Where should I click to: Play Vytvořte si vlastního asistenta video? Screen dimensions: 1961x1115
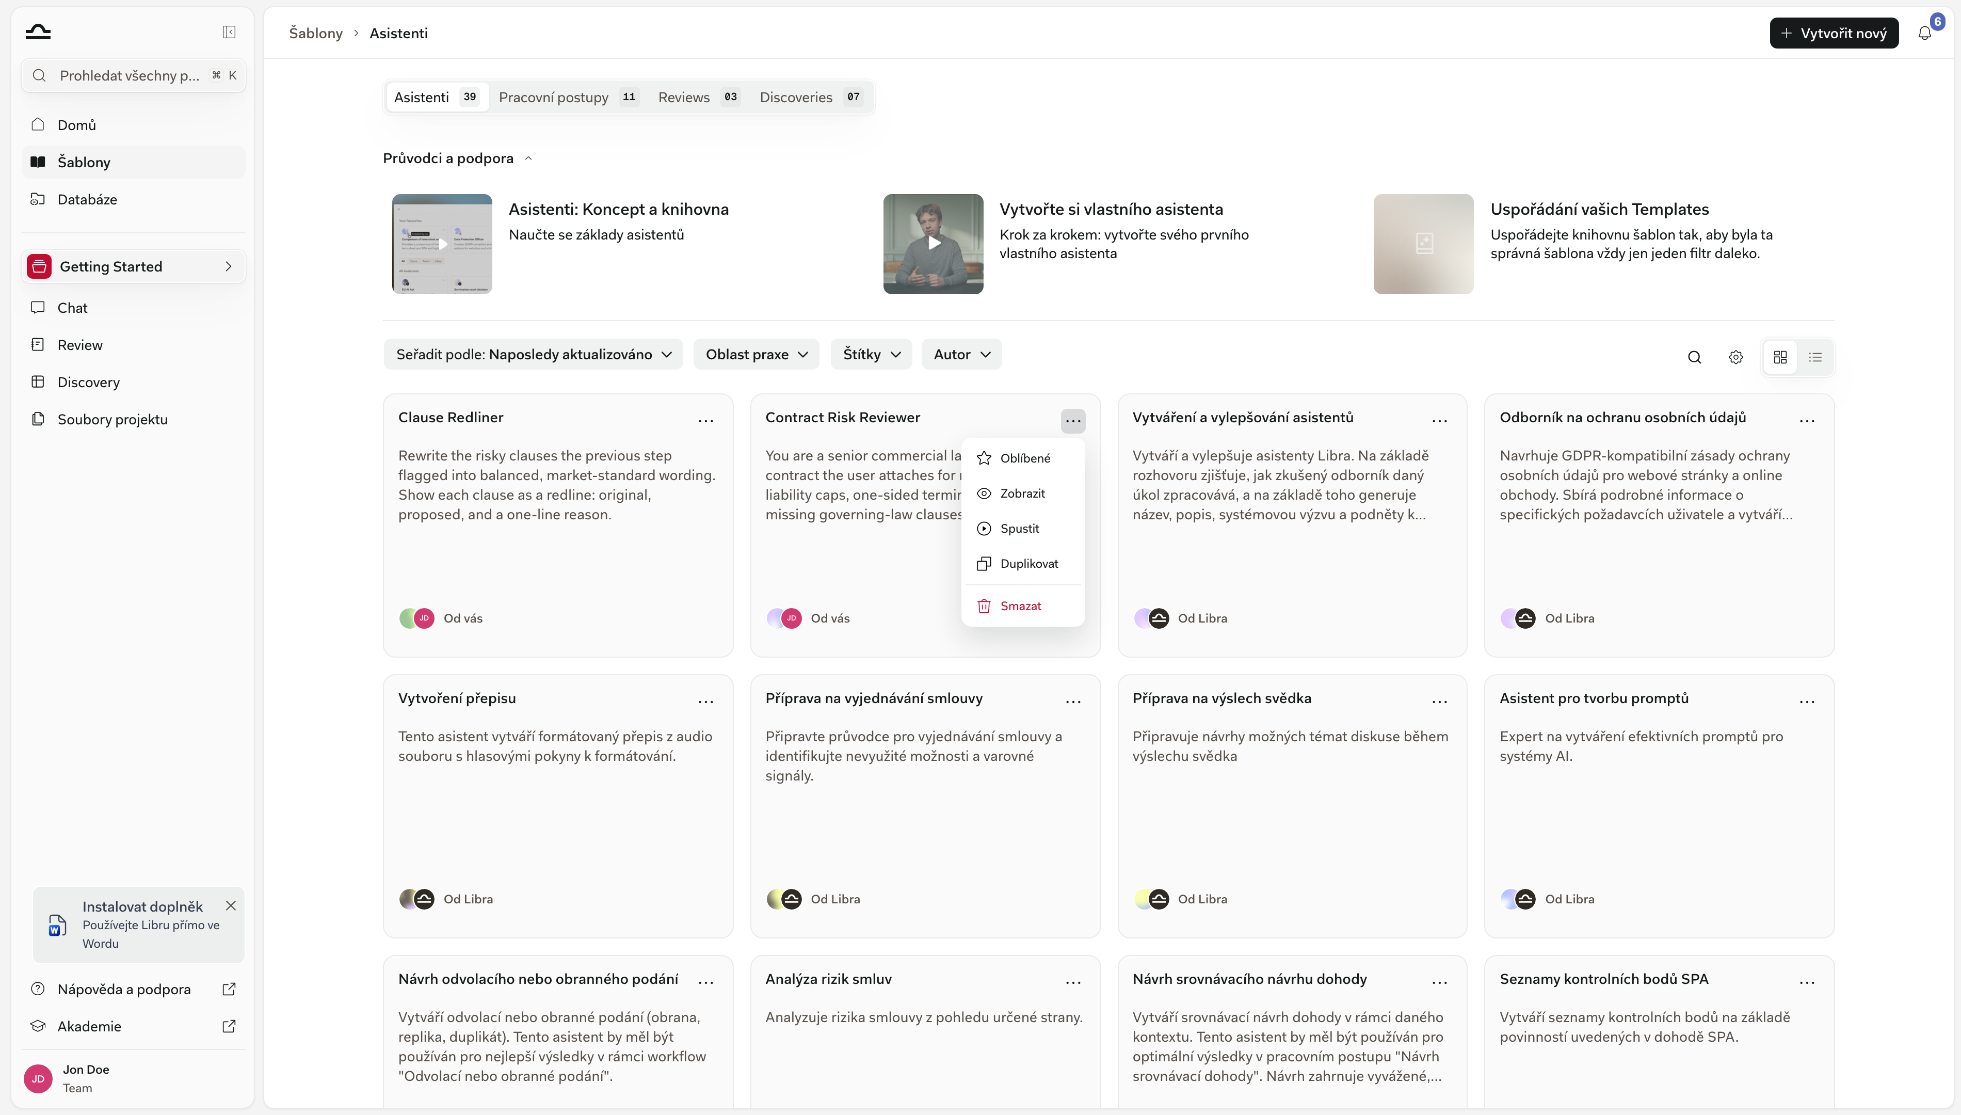(x=933, y=244)
